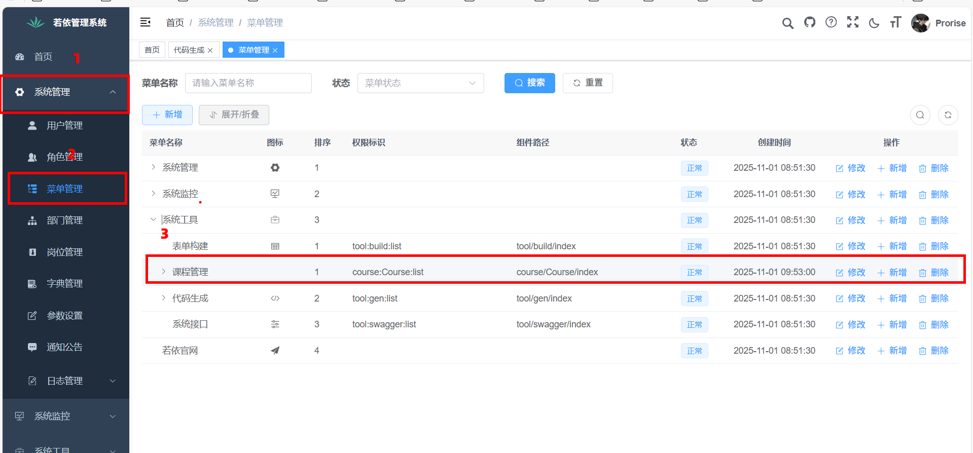This screenshot has height=453, width=973.
Task: Click the circular refresh table icon
Action: (948, 115)
